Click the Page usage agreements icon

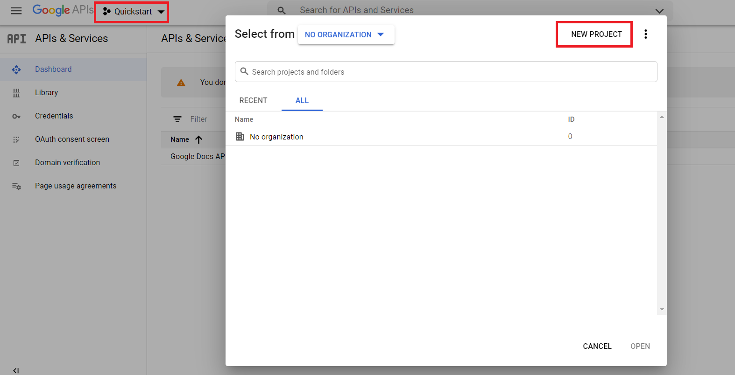tap(16, 186)
